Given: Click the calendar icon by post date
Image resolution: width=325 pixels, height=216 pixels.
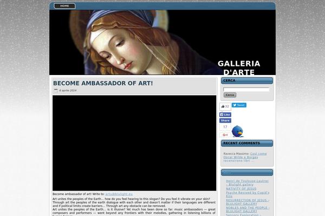Looking at the screenshot, I should 56,91.
